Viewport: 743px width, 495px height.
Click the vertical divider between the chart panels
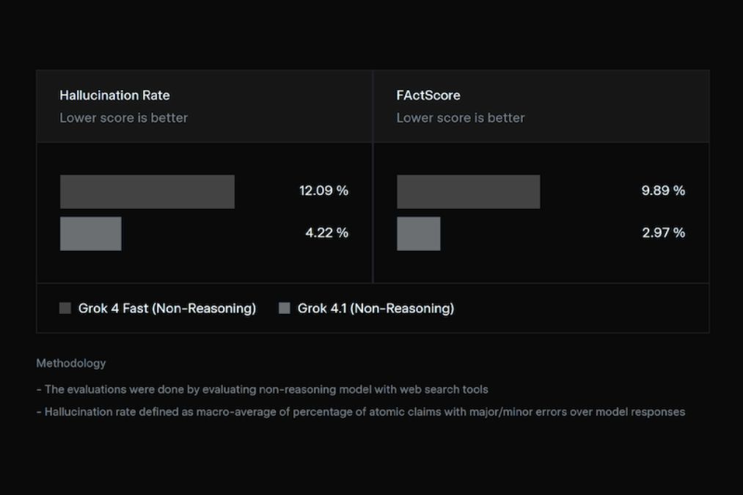(x=373, y=213)
